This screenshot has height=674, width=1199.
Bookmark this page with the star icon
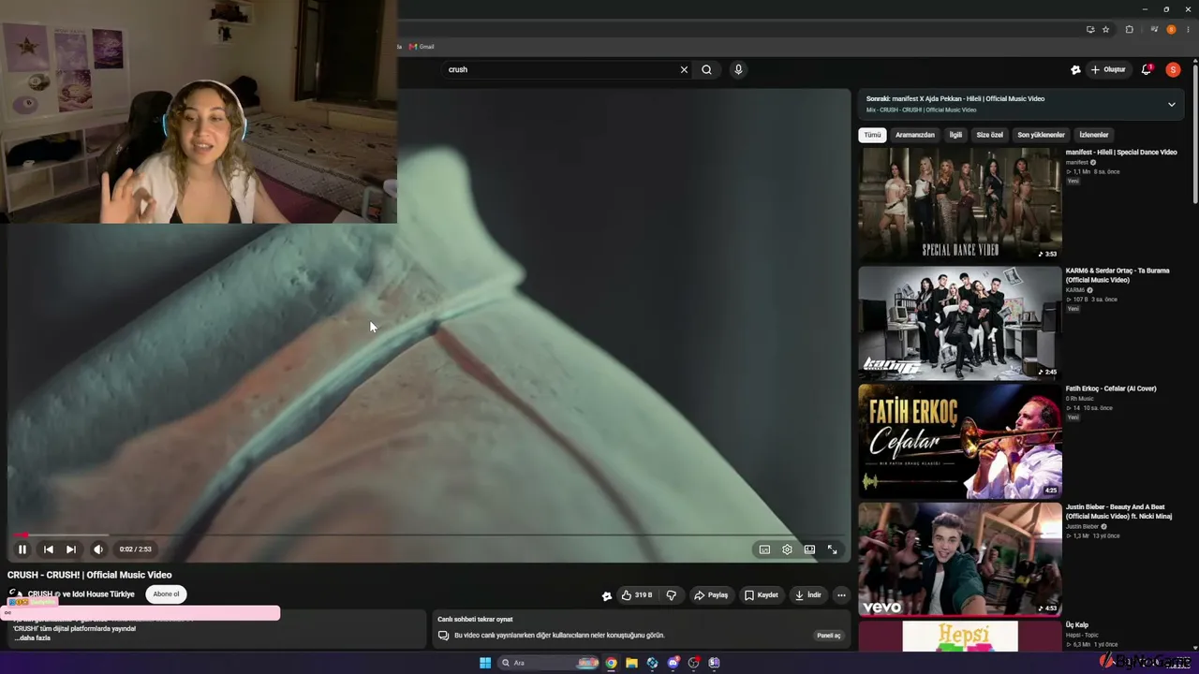coord(1105,30)
